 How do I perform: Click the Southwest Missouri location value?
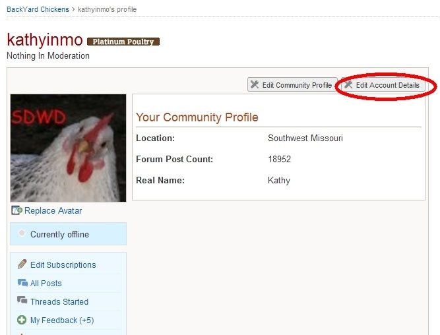(x=305, y=138)
